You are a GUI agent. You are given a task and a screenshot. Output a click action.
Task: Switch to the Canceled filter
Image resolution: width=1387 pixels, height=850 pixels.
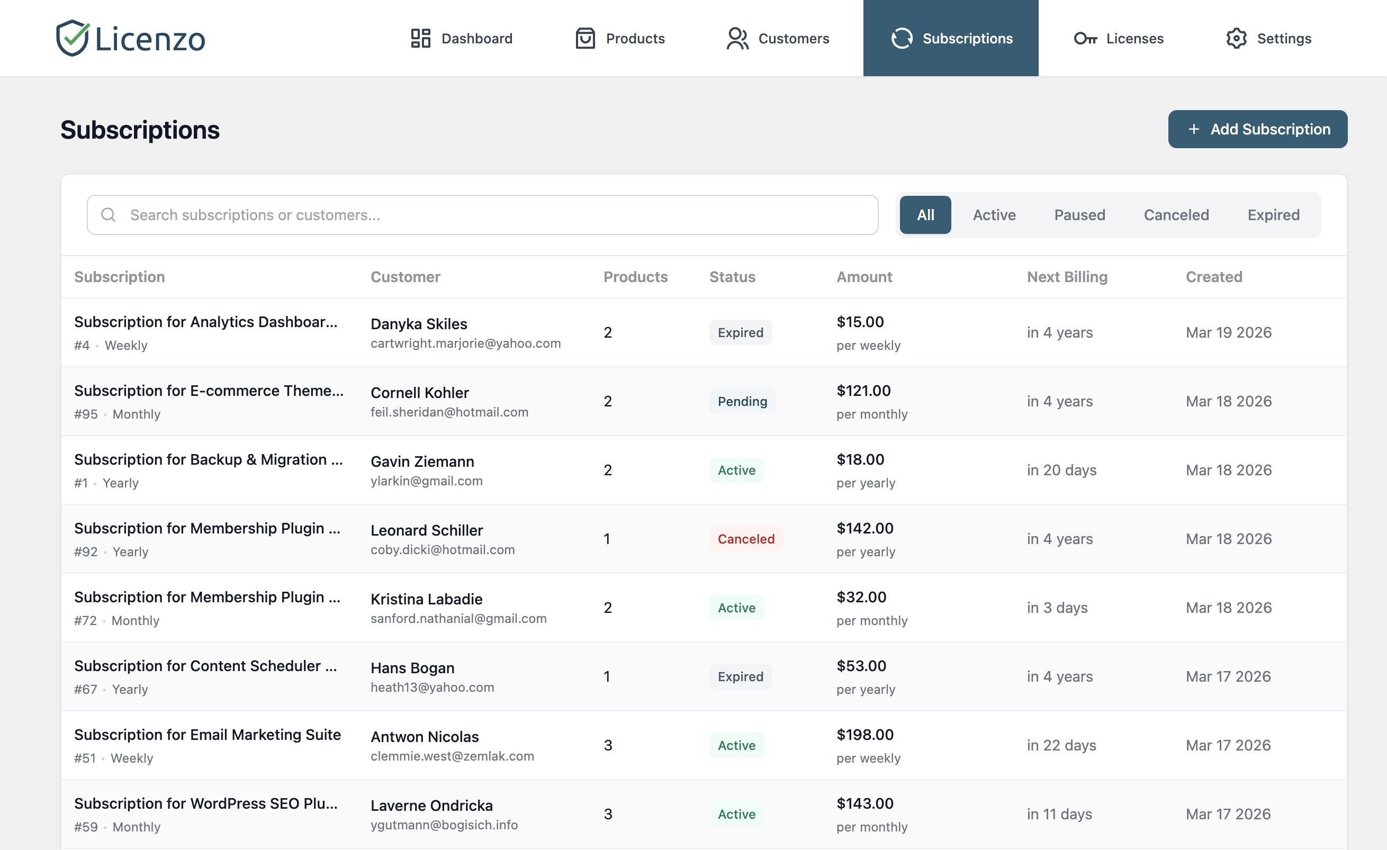pos(1176,214)
